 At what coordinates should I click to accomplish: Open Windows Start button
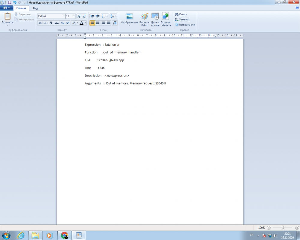[6, 235]
